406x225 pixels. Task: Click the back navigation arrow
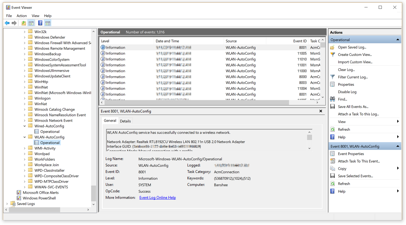pos(7,23)
